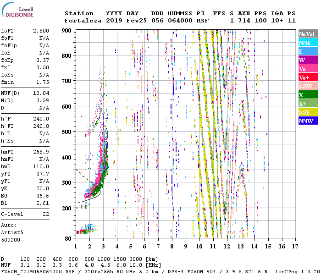The image size is (321, 275).
Task: Click the M(D) value 3.59
Action: [x=43, y=100]
